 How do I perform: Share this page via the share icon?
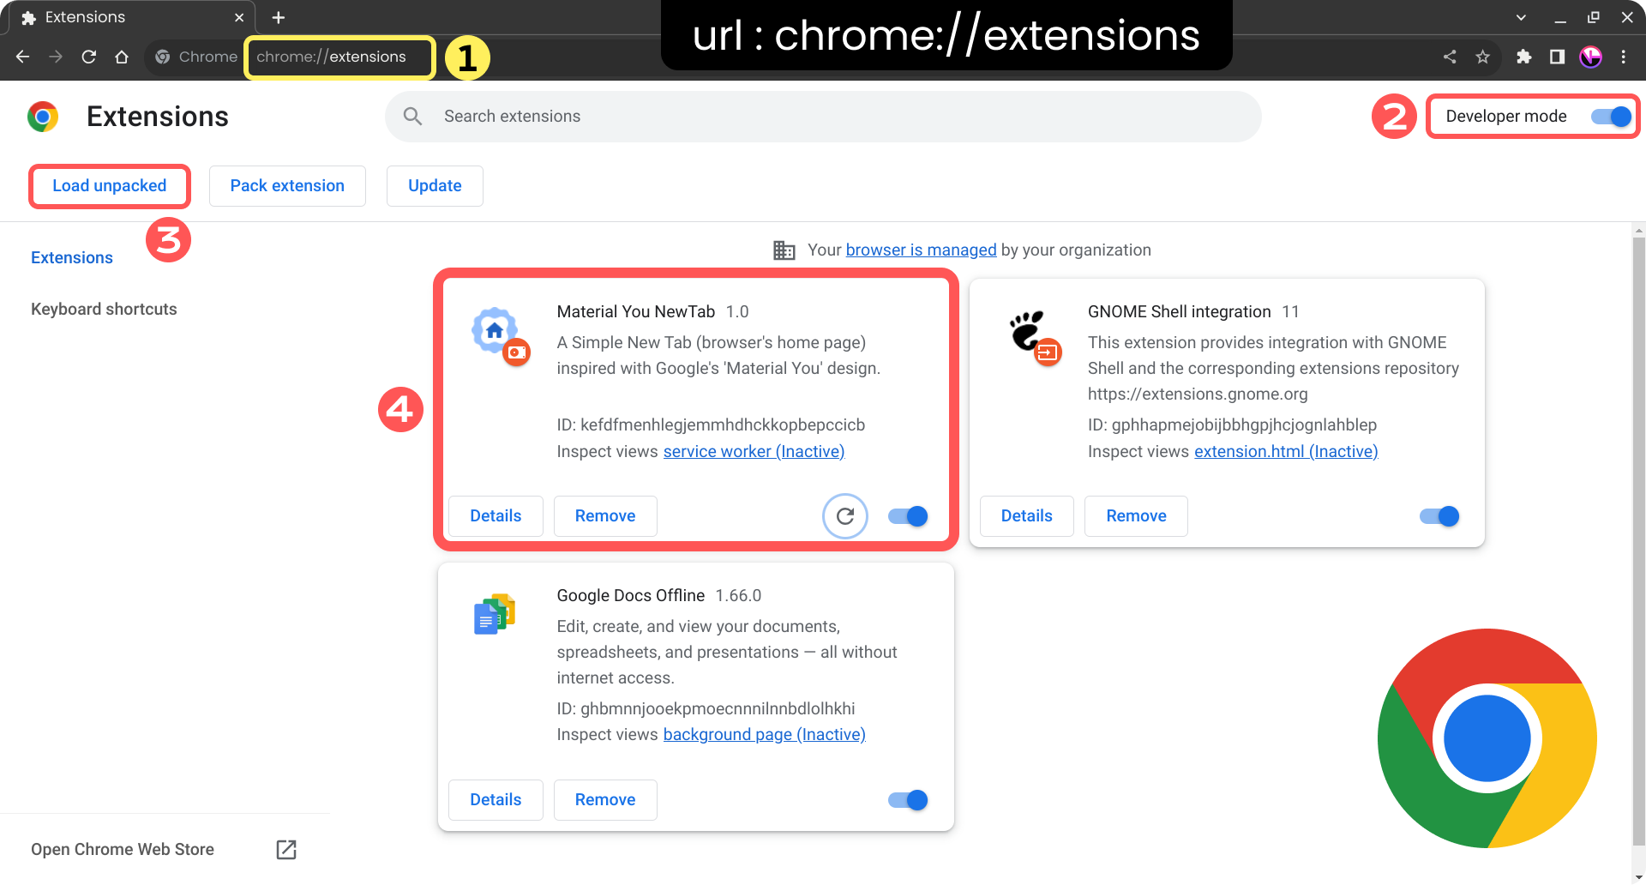pos(1450,57)
